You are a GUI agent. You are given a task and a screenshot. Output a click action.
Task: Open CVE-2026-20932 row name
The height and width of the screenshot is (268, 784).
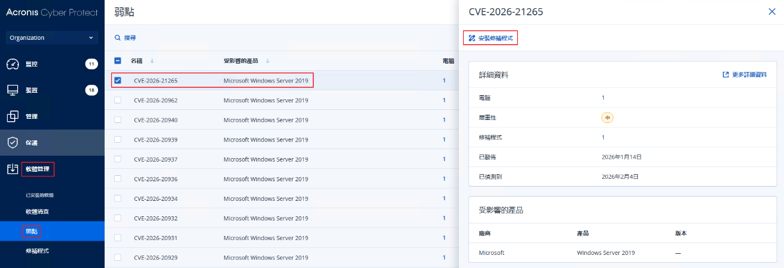coord(156,217)
